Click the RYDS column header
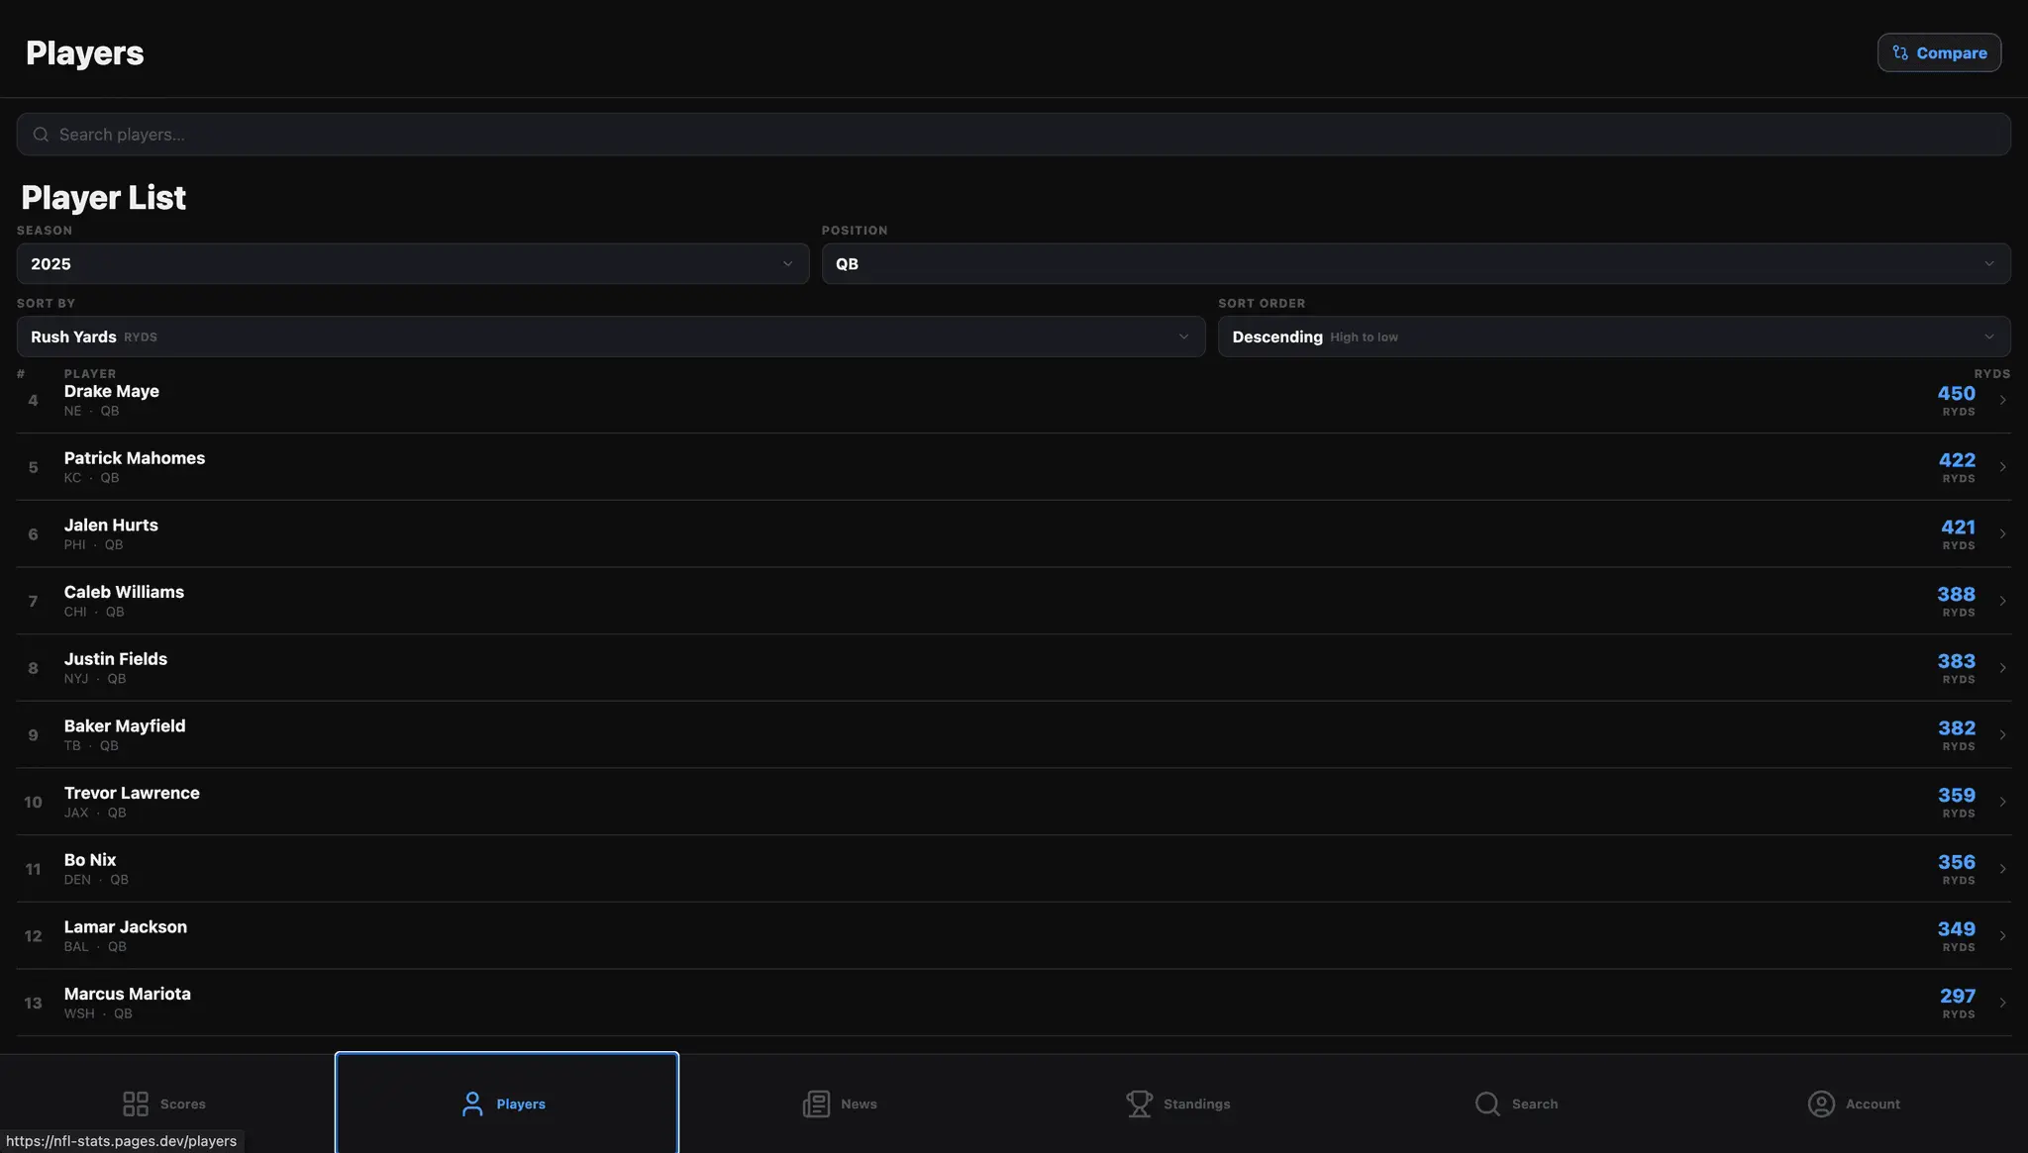2028x1153 pixels. pos(1992,374)
